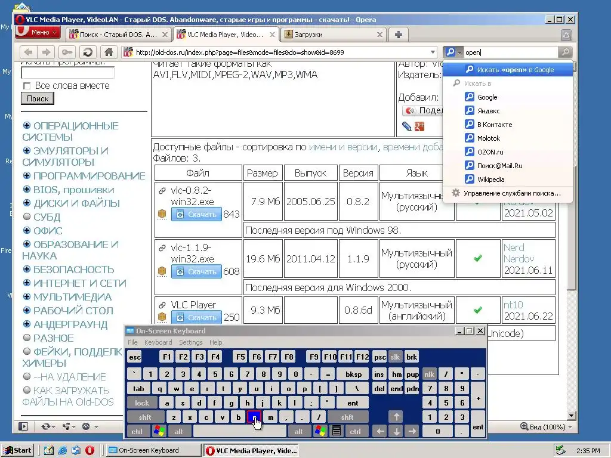
Task: Click the password wand key icon
Action: (67, 52)
